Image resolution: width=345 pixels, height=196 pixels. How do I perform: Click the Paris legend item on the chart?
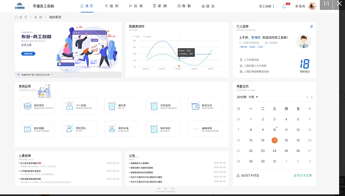[136, 37]
